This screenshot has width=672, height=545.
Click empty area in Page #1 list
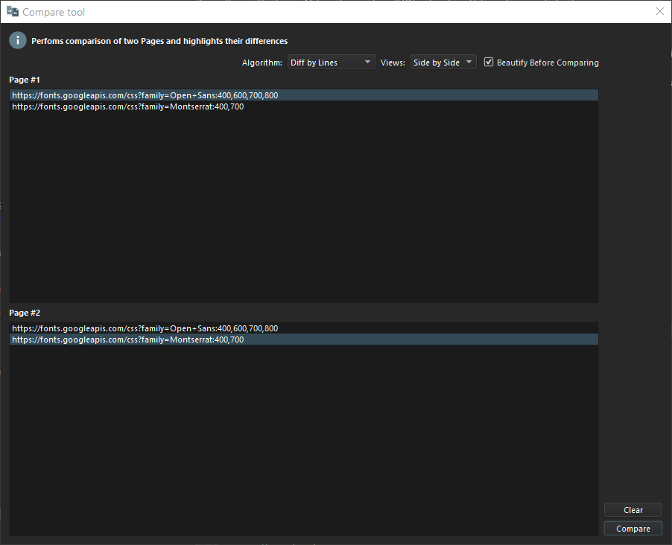(x=298, y=208)
